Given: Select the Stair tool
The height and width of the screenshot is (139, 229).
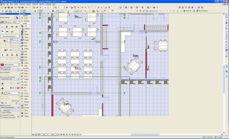Looking at the screenshot, I should click(x=26, y=54).
